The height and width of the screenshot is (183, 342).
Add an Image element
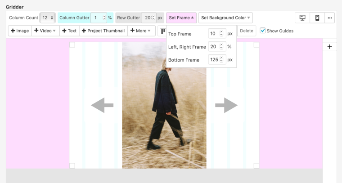pyautogui.click(x=20, y=31)
